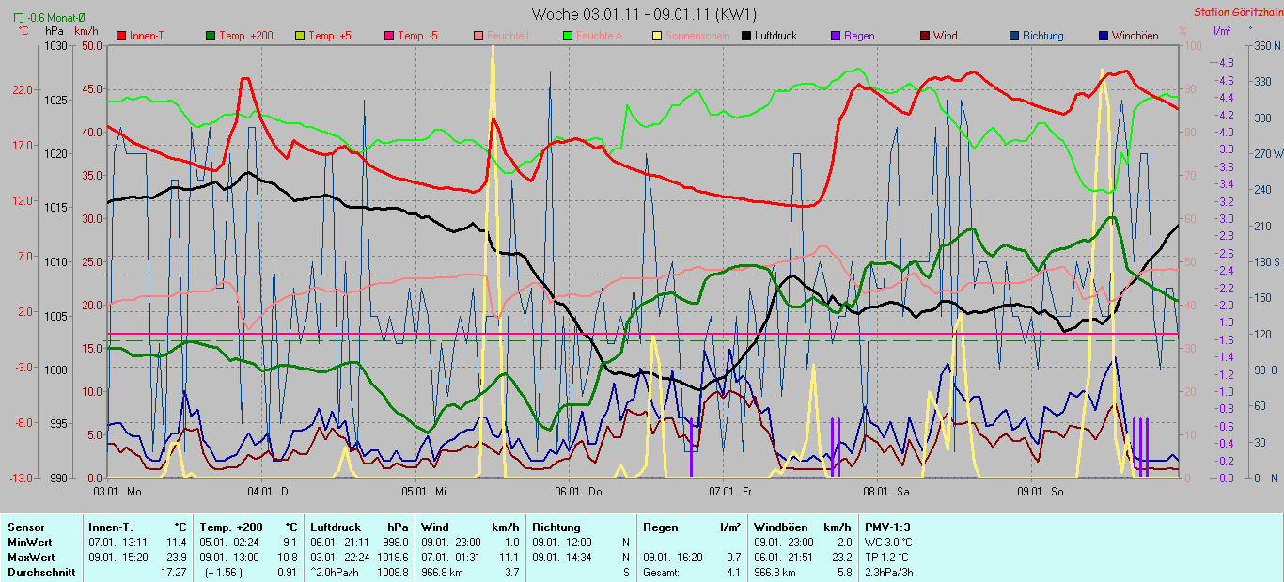This screenshot has height=582, width=1284.
Task: Click the magenta Temp. -5 legend swatch
Action: pyautogui.click(x=388, y=36)
